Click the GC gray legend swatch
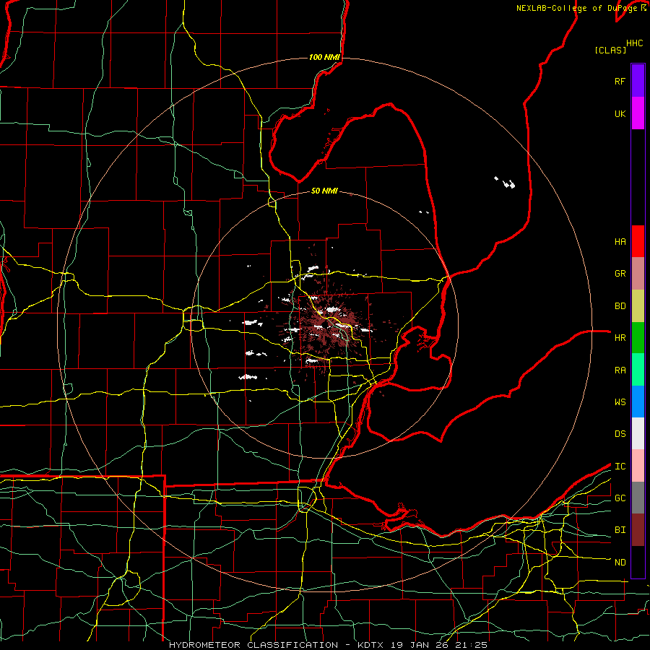 coord(638,498)
